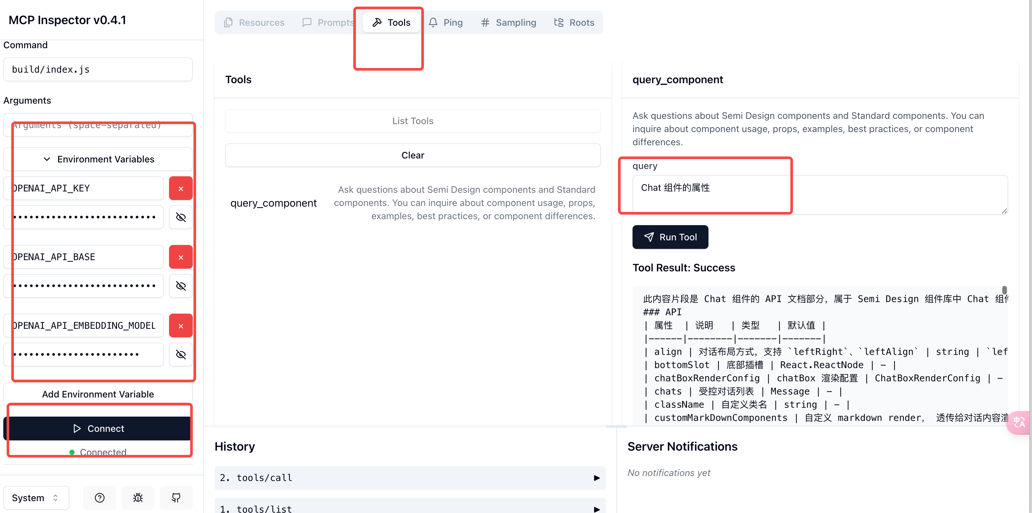This screenshot has width=1032, height=513.
Task: Open the Sampling tab
Action: click(x=508, y=22)
